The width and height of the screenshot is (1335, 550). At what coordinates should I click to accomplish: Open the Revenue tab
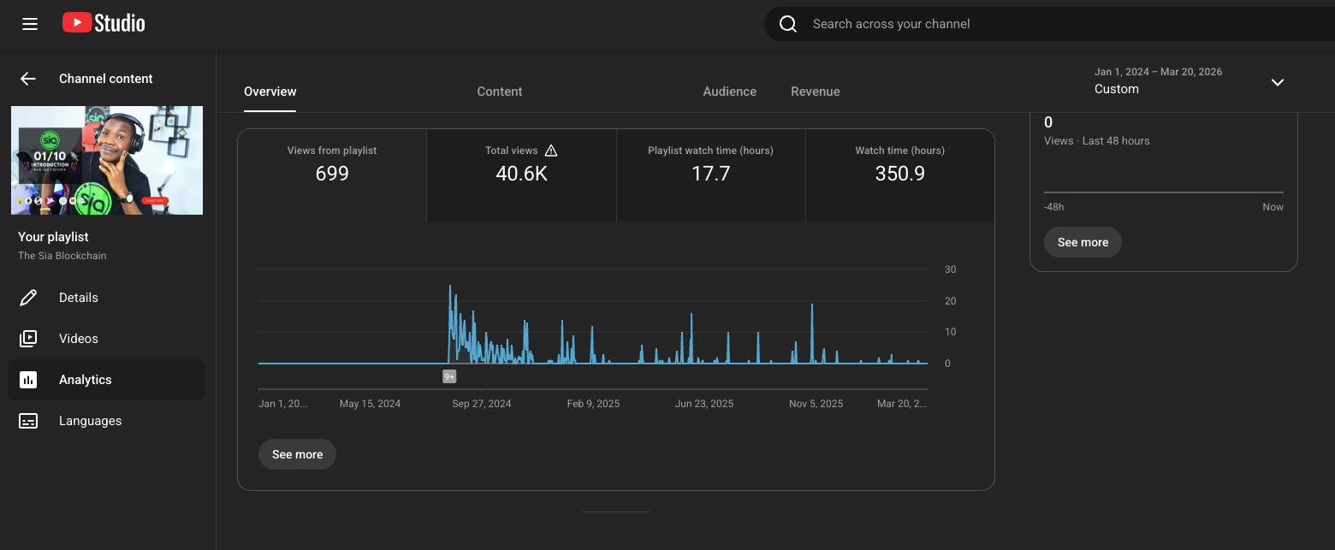(x=815, y=92)
